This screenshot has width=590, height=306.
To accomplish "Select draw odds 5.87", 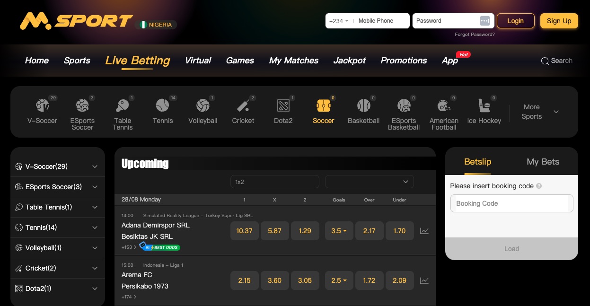I will coord(274,231).
